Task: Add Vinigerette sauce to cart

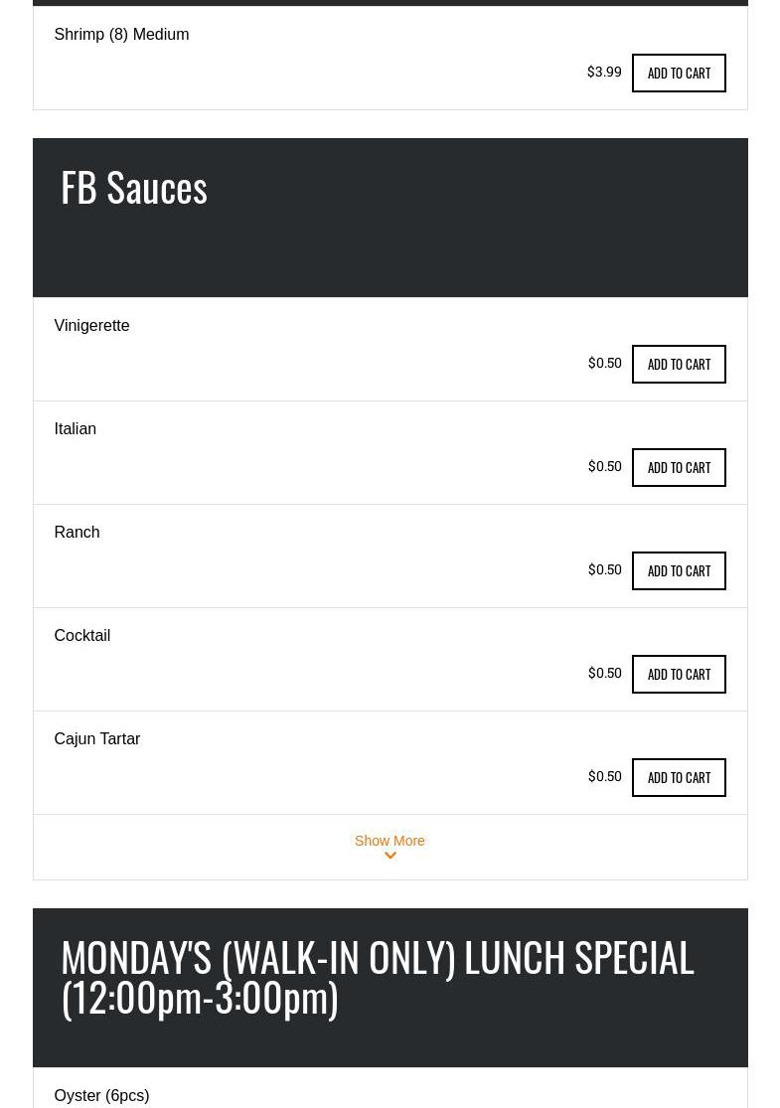Action: [x=679, y=364]
